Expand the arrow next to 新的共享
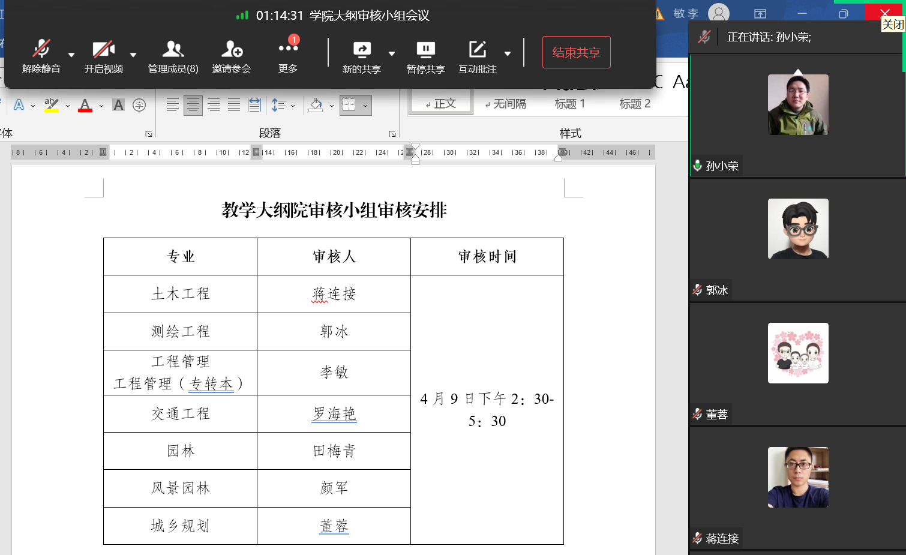 click(392, 54)
